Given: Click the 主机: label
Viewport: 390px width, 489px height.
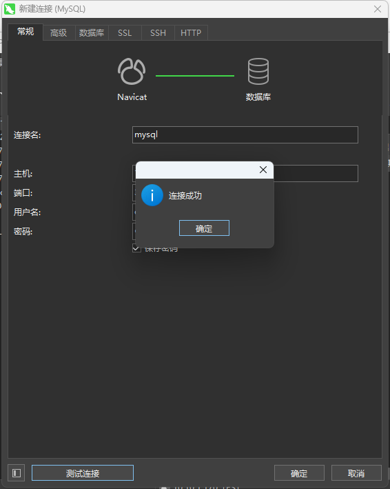Looking at the screenshot, I should pyautogui.click(x=23, y=174).
